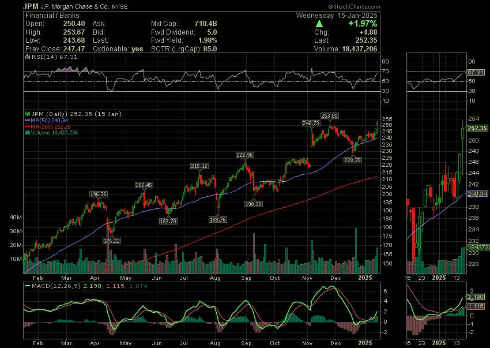
Task: Click the Low value 243.68
Action: (x=74, y=40)
